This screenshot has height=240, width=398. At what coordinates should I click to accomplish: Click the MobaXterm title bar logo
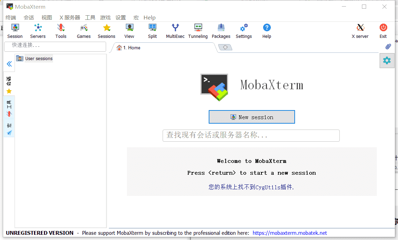10,7
